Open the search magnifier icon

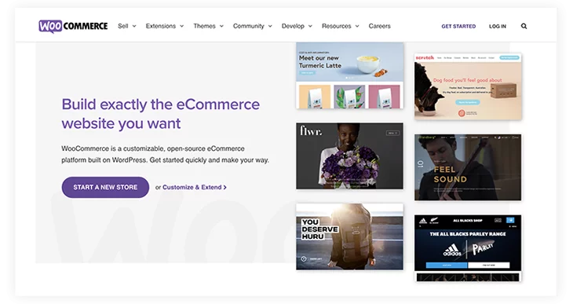click(524, 27)
